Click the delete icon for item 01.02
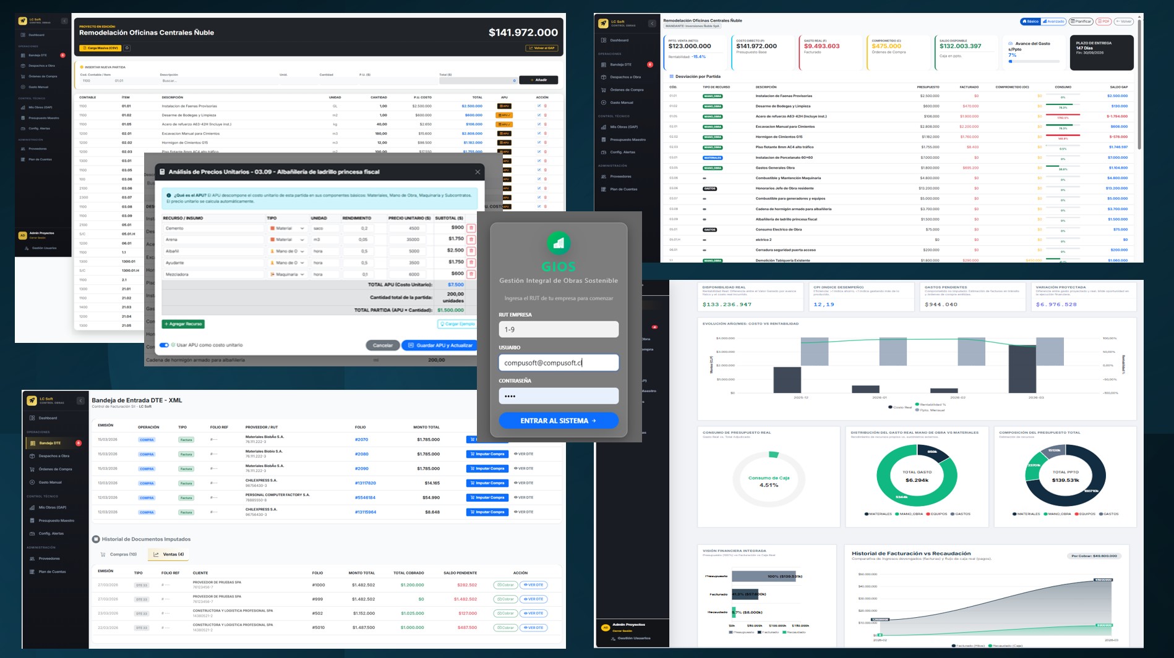Image resolution: width=1174 pixels, height=658 pixels. click(x=545, y=115)
